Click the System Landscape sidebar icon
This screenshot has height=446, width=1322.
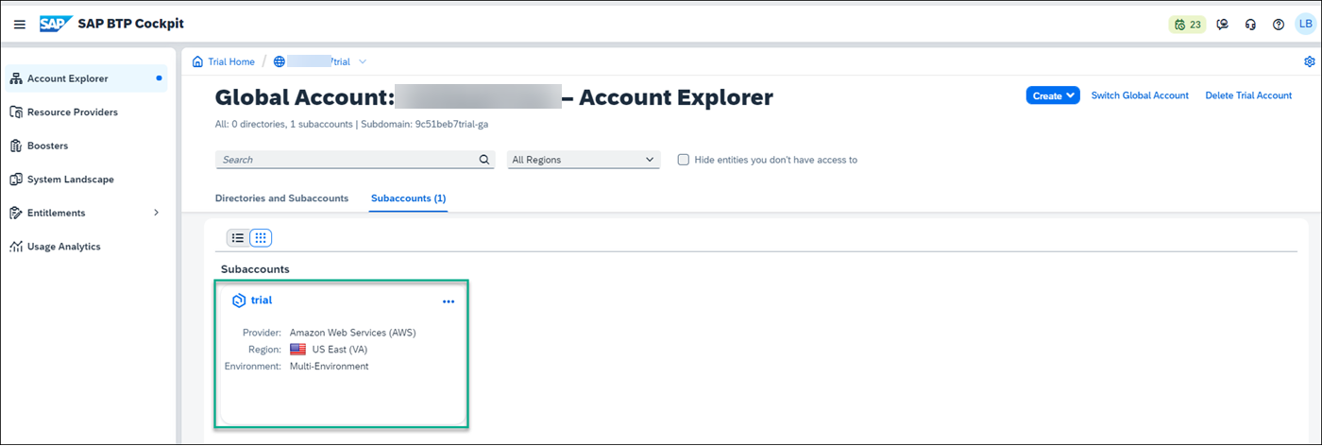click(x=16, y=180)
